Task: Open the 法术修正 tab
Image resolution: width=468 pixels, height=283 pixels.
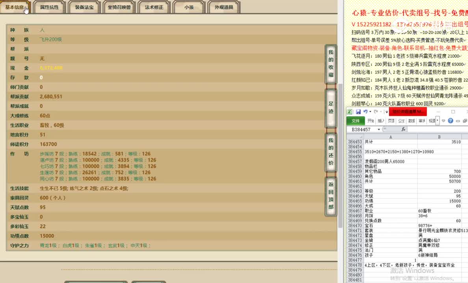Action: (x=154, y=7)
